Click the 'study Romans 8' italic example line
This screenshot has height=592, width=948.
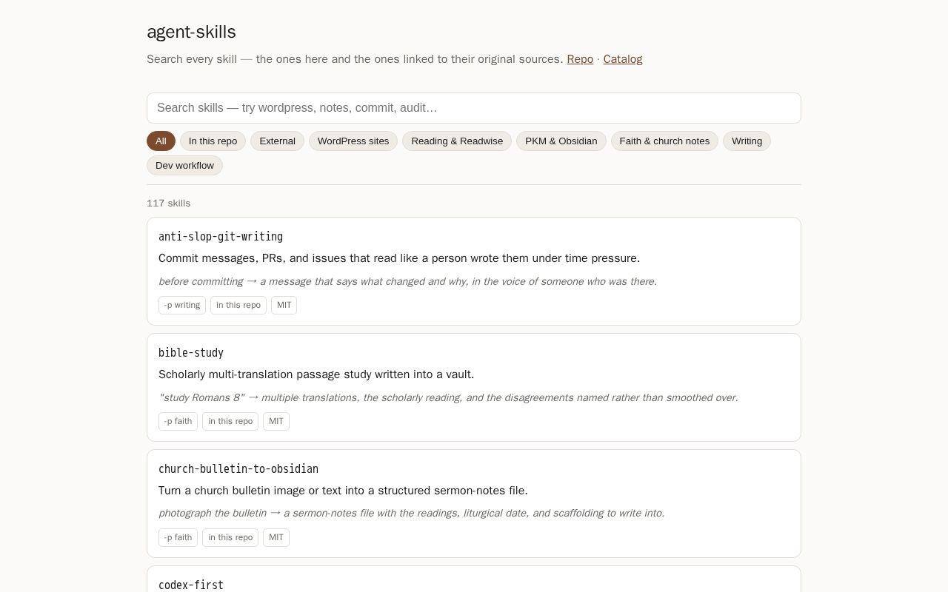coord(448,397)
